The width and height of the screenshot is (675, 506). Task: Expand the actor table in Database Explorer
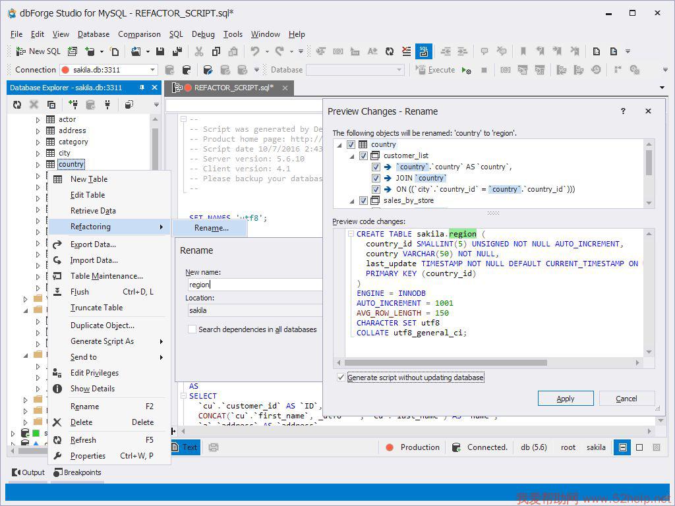[38, 120]
